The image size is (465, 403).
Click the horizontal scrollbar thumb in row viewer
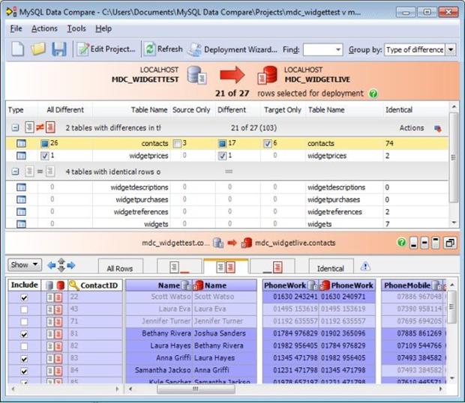pyautogui.click(x=196, y=389)
